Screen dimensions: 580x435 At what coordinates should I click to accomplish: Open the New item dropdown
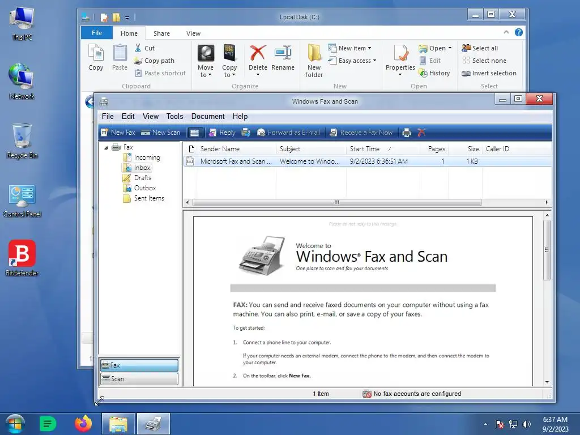pos(349,48)
